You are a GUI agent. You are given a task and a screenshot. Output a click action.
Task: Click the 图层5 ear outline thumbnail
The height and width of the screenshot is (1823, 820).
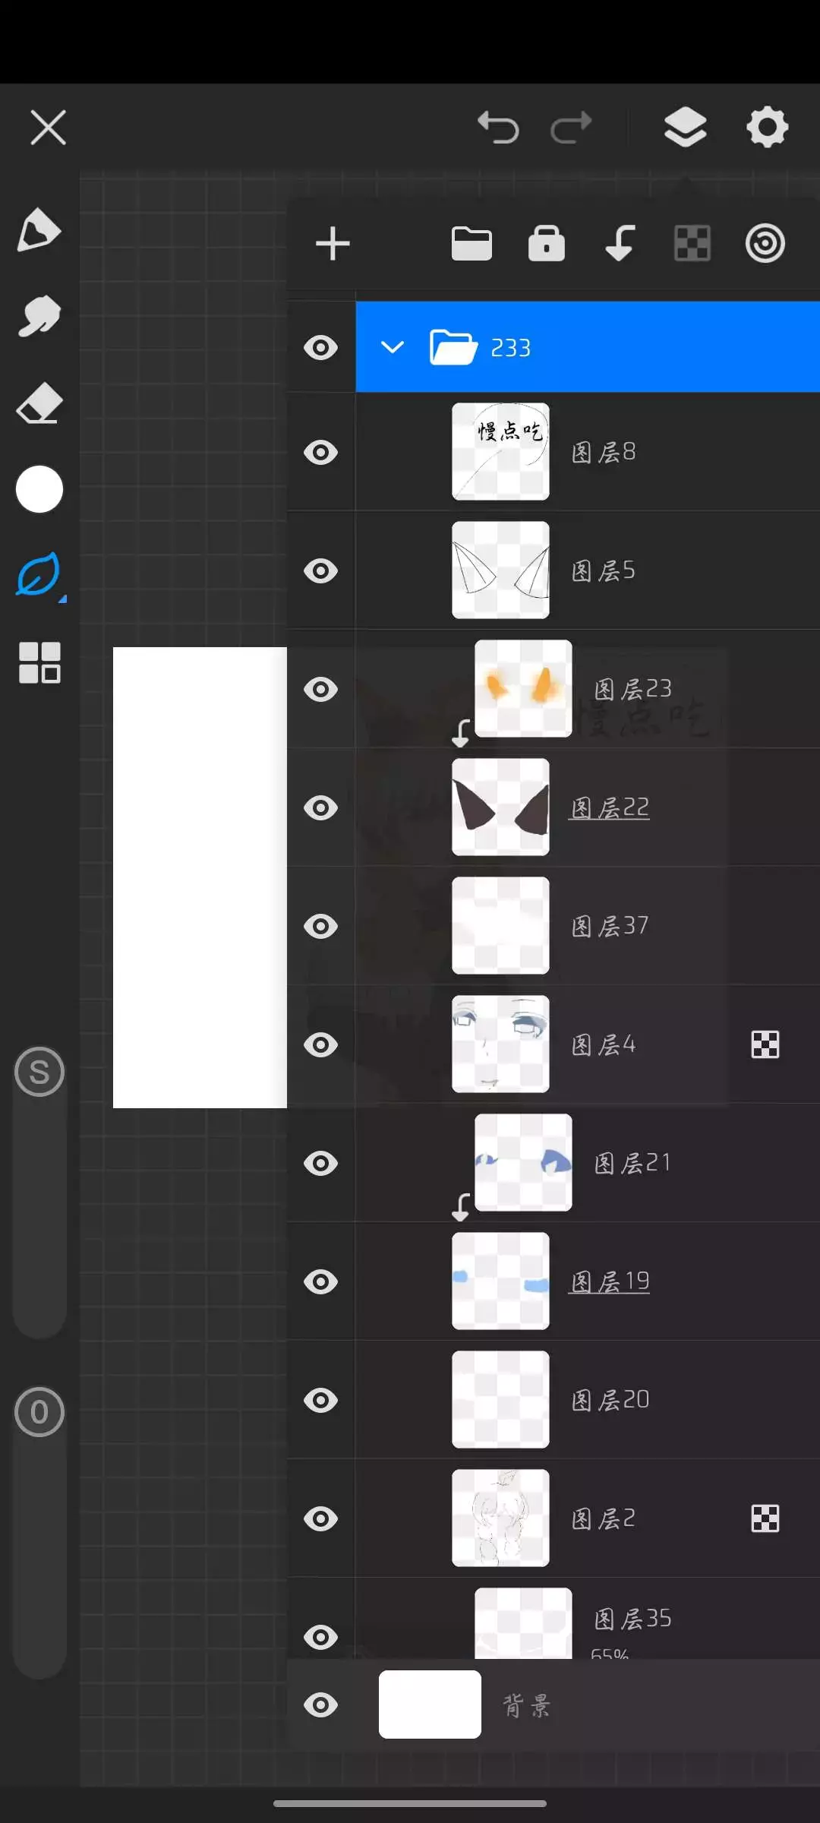500,570
